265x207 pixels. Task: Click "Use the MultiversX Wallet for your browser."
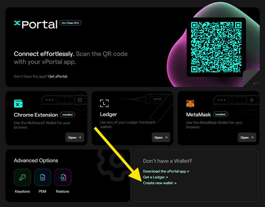(x=42, y=125)
